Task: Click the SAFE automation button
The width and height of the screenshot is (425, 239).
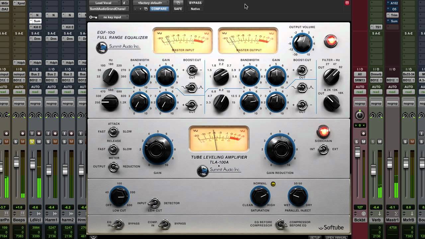Action: tap(178, 9)
